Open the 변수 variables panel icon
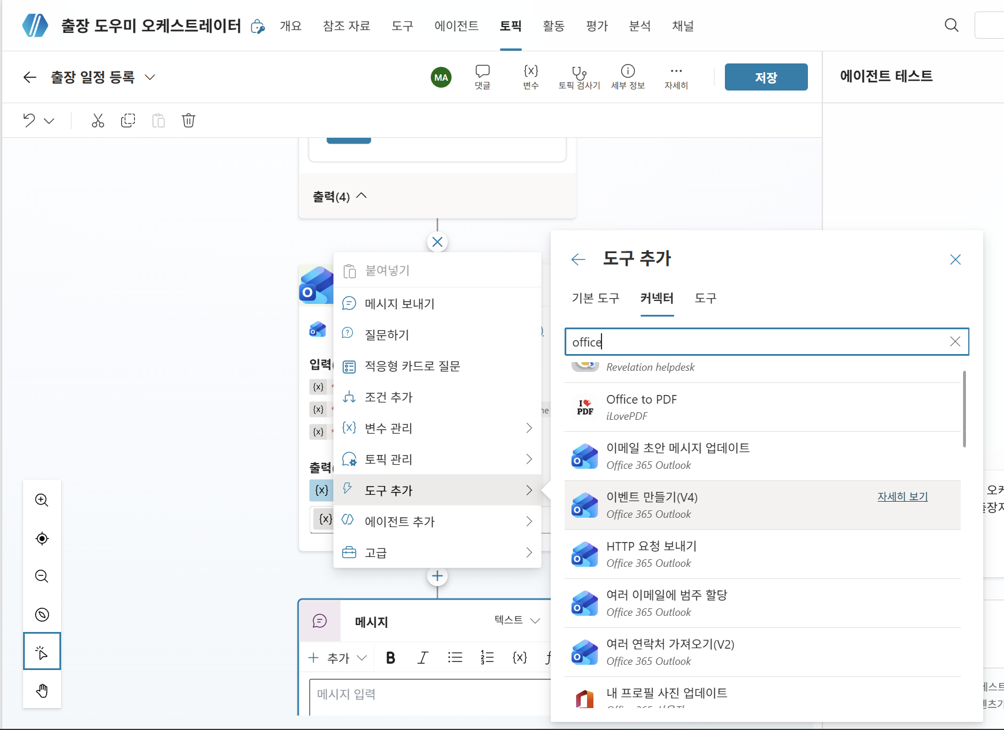Image resolution: width=1004 pixels, height=730 pixels. click(x=531, y=77)
